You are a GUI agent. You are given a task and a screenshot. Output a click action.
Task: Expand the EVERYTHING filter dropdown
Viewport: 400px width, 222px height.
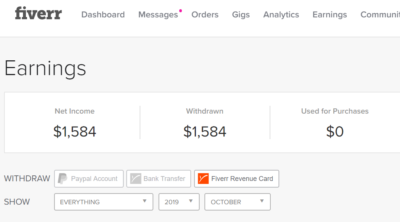pos(104,202)
